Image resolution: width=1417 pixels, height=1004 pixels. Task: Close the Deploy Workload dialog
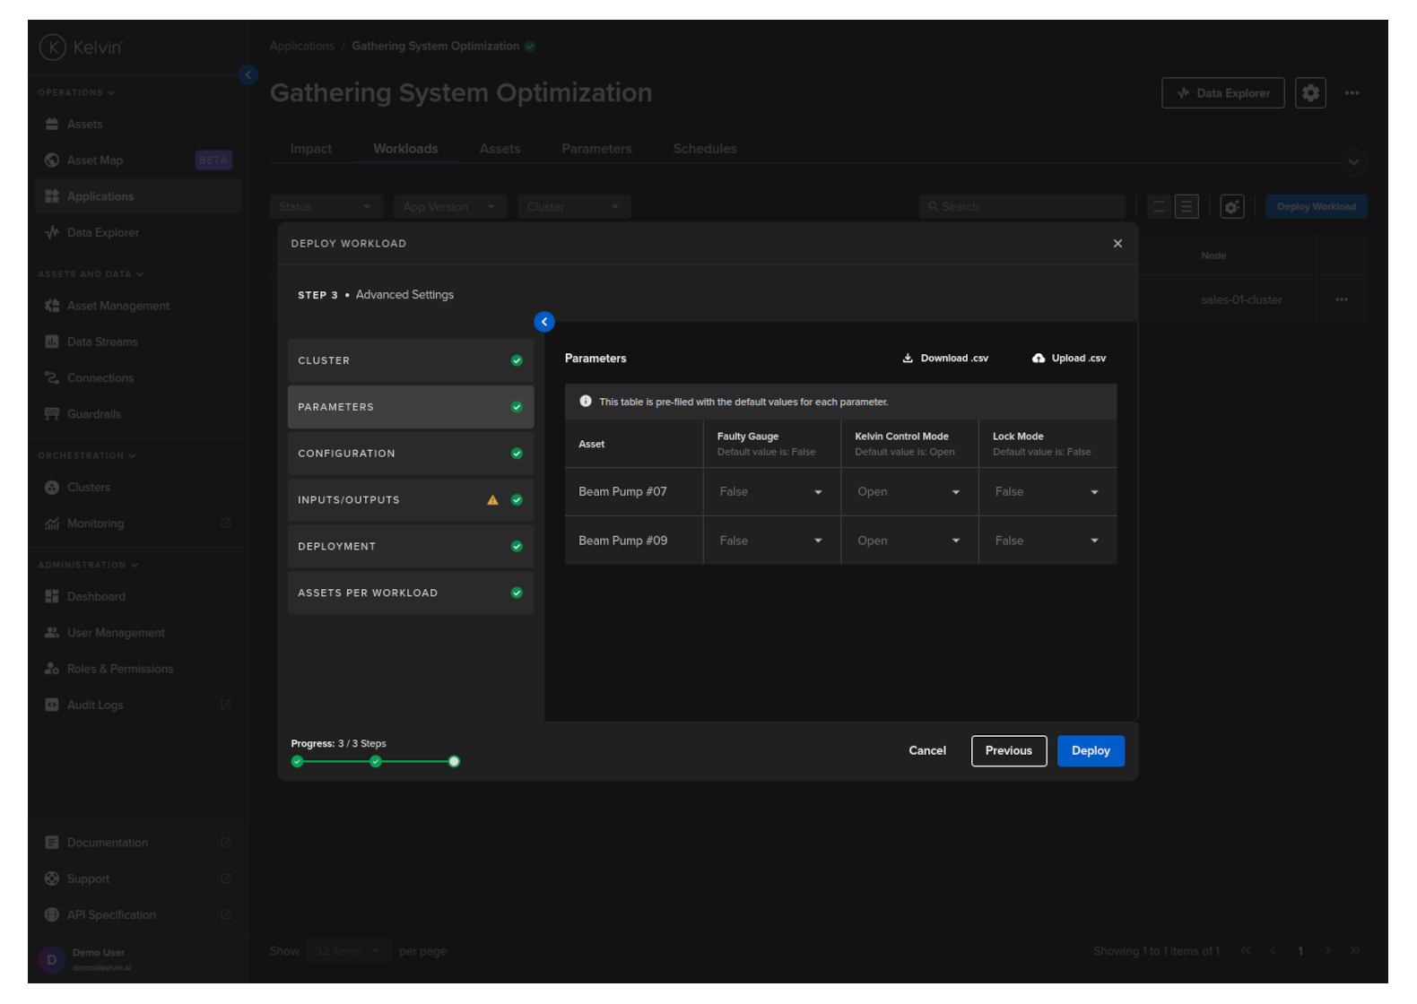(x=1117, y=244)
